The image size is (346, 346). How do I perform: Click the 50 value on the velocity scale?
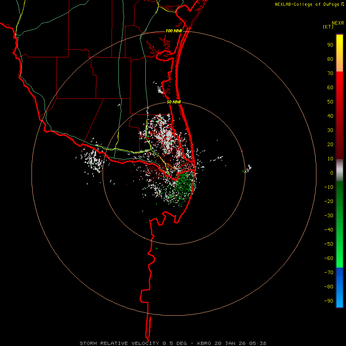[330, 102]
